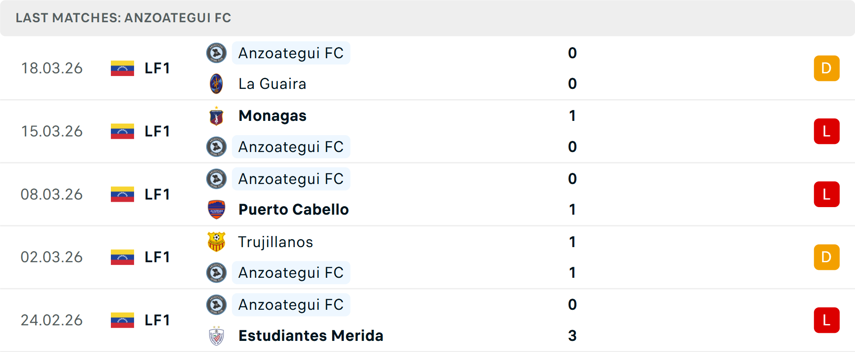Open the Monagas team link
This screenshot has height=352, width=855.
[273, 116]
